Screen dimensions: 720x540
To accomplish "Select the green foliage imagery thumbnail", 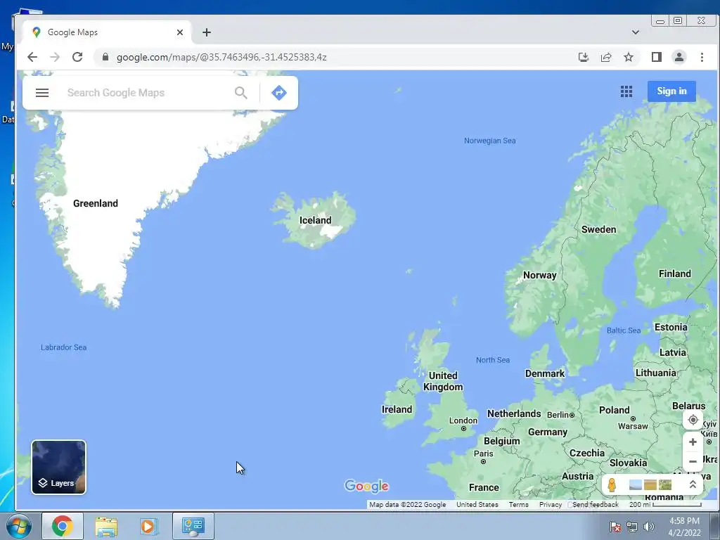I will 665,485.
